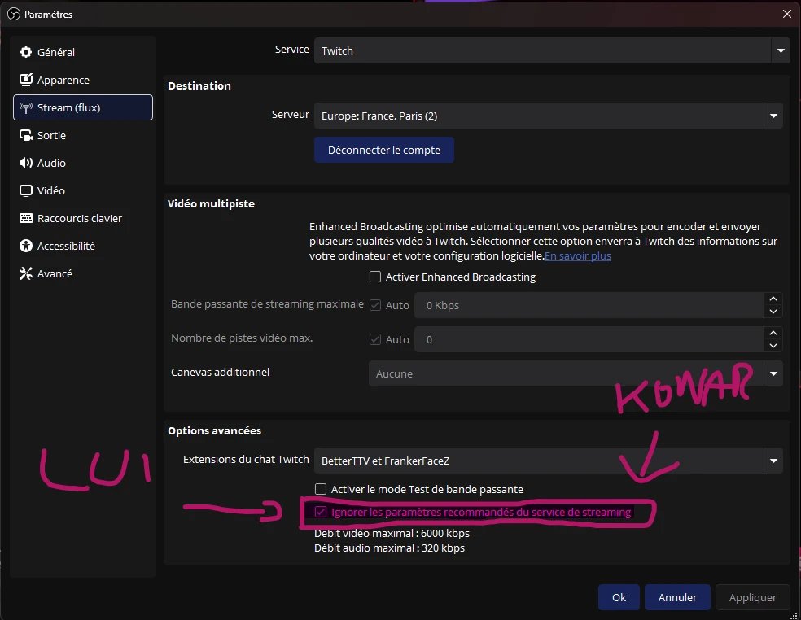Click the max video tracks input field
Image resolution: width=801 pixels, height=620 pixels.
pyautogui.click(x=589, y=339)
